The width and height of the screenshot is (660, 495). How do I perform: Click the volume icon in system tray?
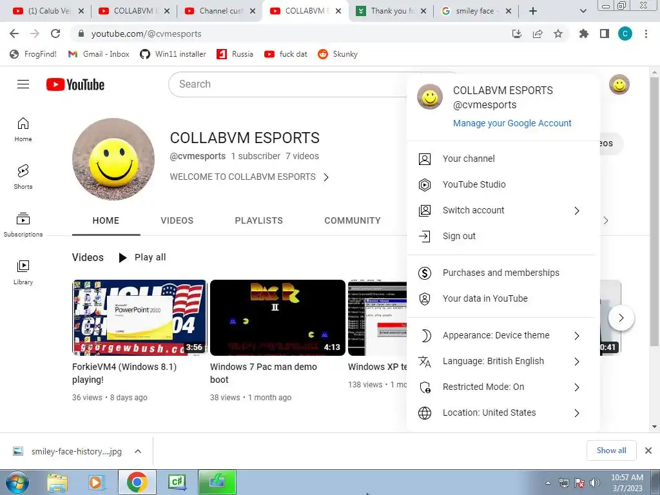pos(594,483)
